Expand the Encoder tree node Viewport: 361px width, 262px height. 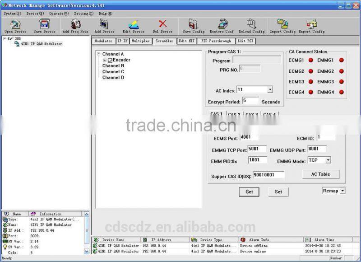105,61
